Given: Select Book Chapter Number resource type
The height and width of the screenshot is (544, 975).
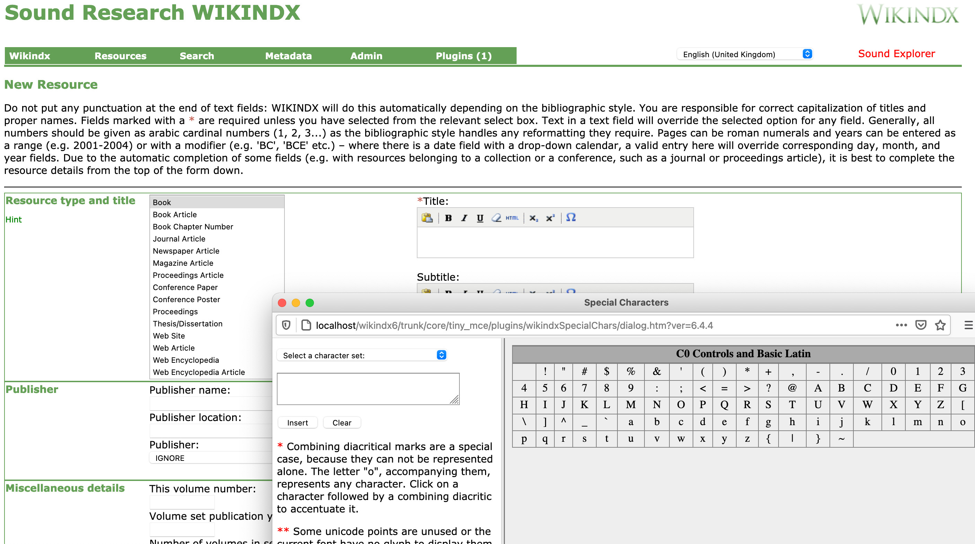Looking at the screenshot, I should click(x=217, y=227).
